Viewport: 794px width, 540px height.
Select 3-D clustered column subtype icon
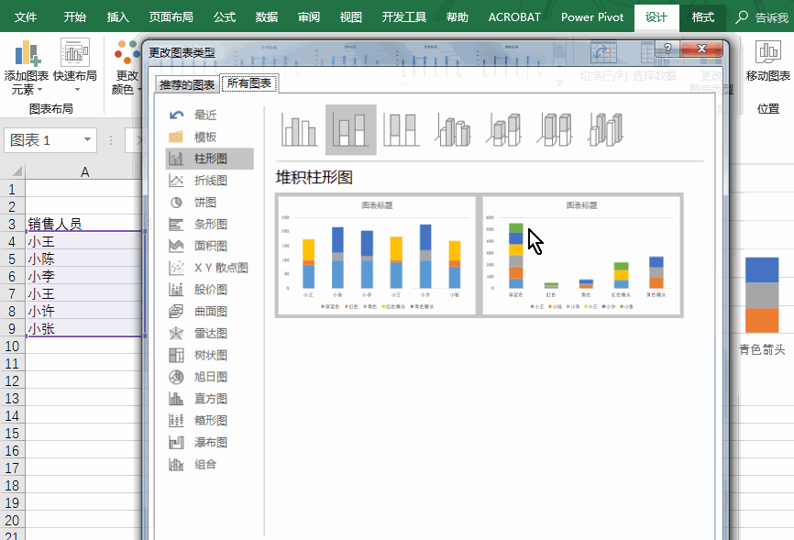[x=453, y=129]
